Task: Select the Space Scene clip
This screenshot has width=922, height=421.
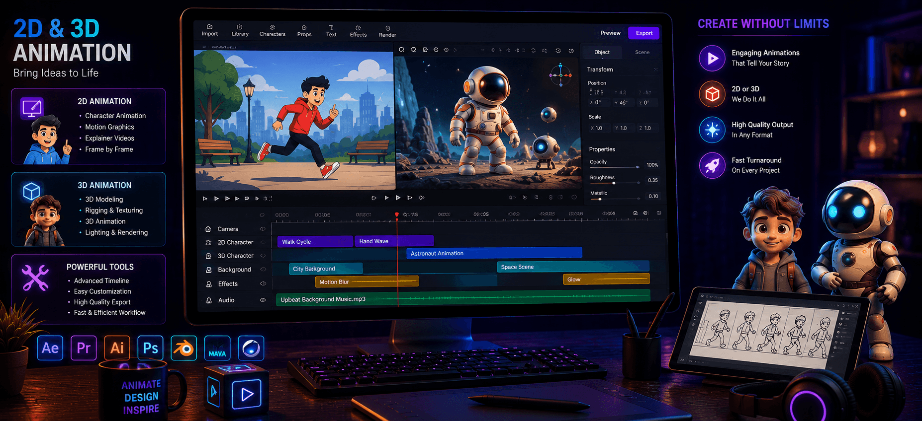Action: pyautogui.click(x=573, y=267)
